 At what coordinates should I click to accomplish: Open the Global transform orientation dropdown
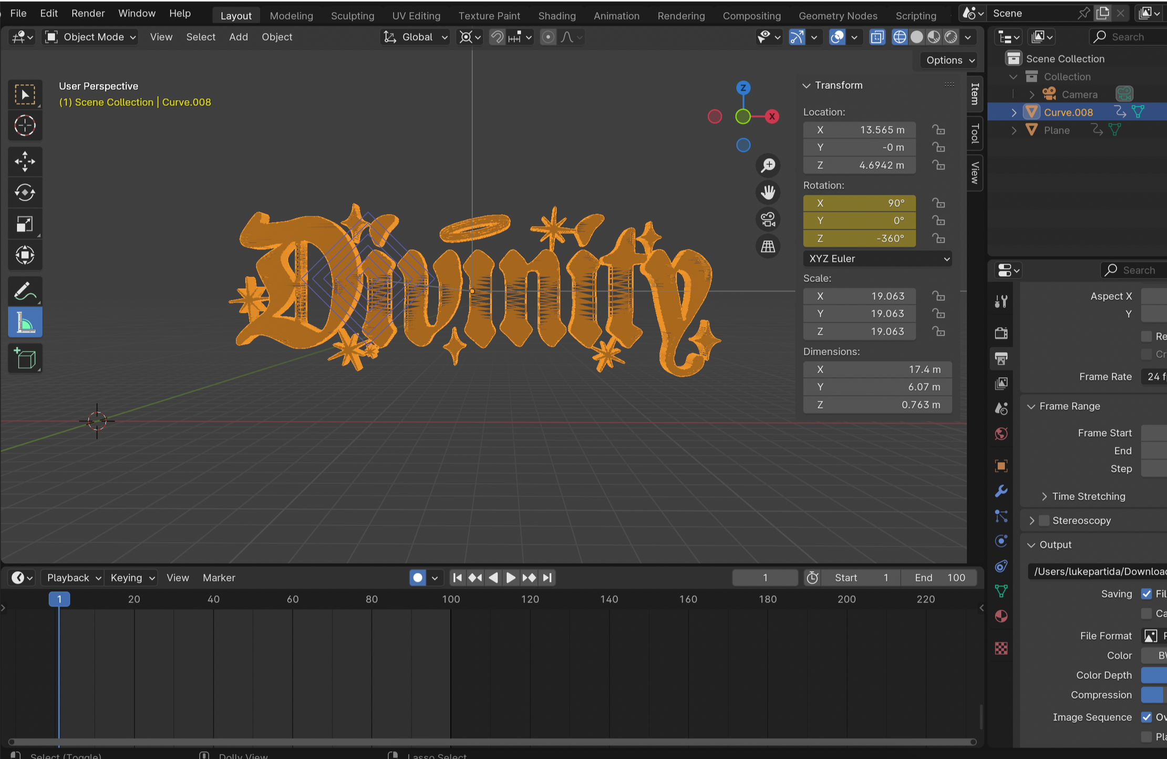tap(415, 37)
